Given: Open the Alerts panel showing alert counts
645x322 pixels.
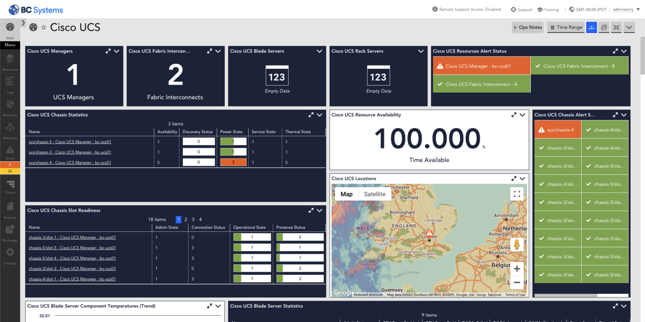Looking at the screenshot, I should (10, 151).
